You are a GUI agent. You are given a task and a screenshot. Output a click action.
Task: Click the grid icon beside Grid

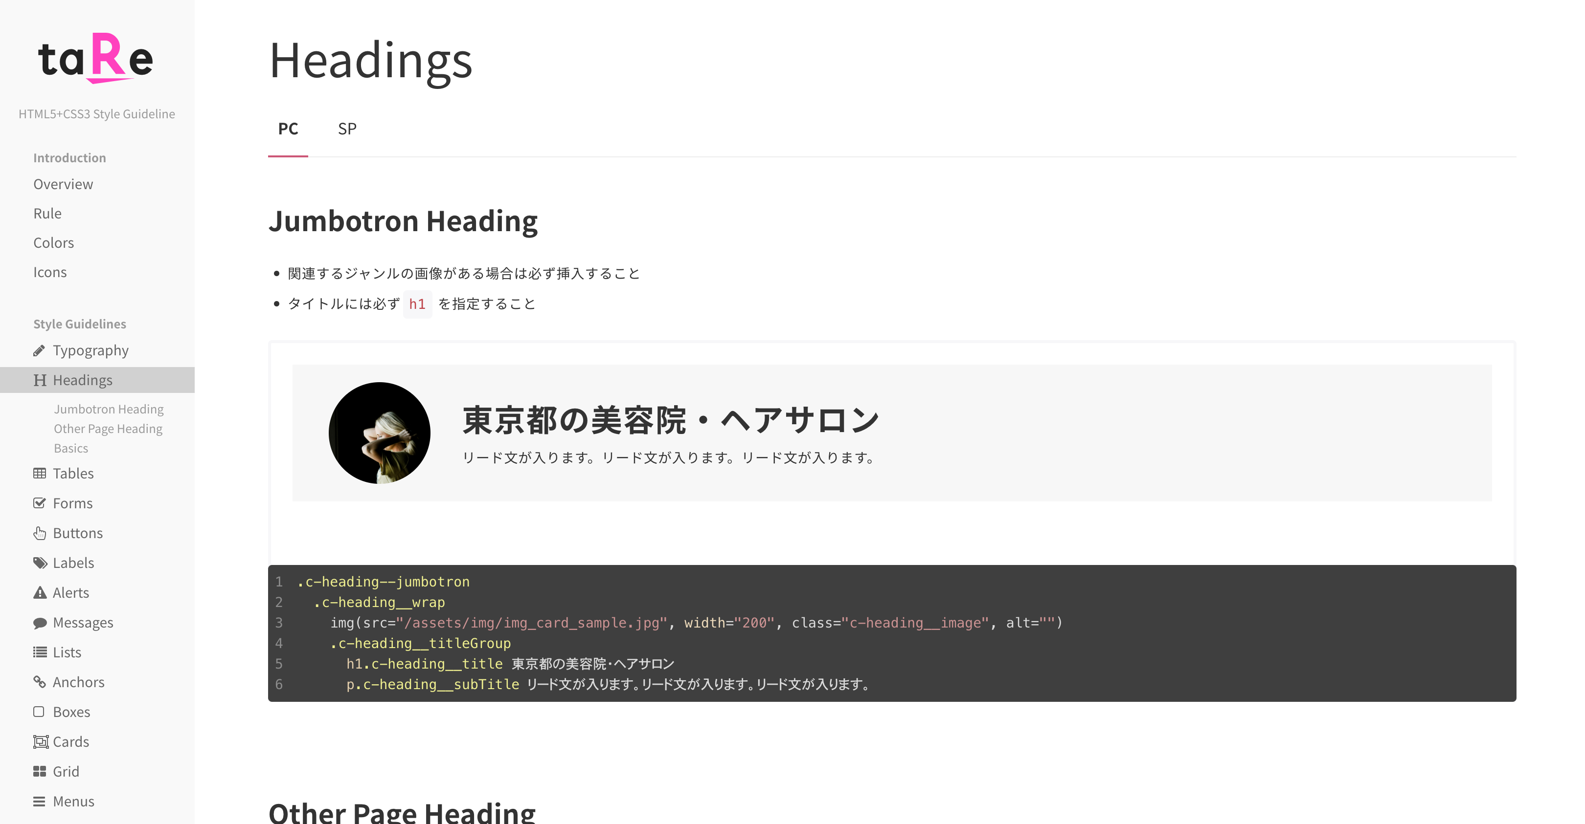[x=39, y=771]
